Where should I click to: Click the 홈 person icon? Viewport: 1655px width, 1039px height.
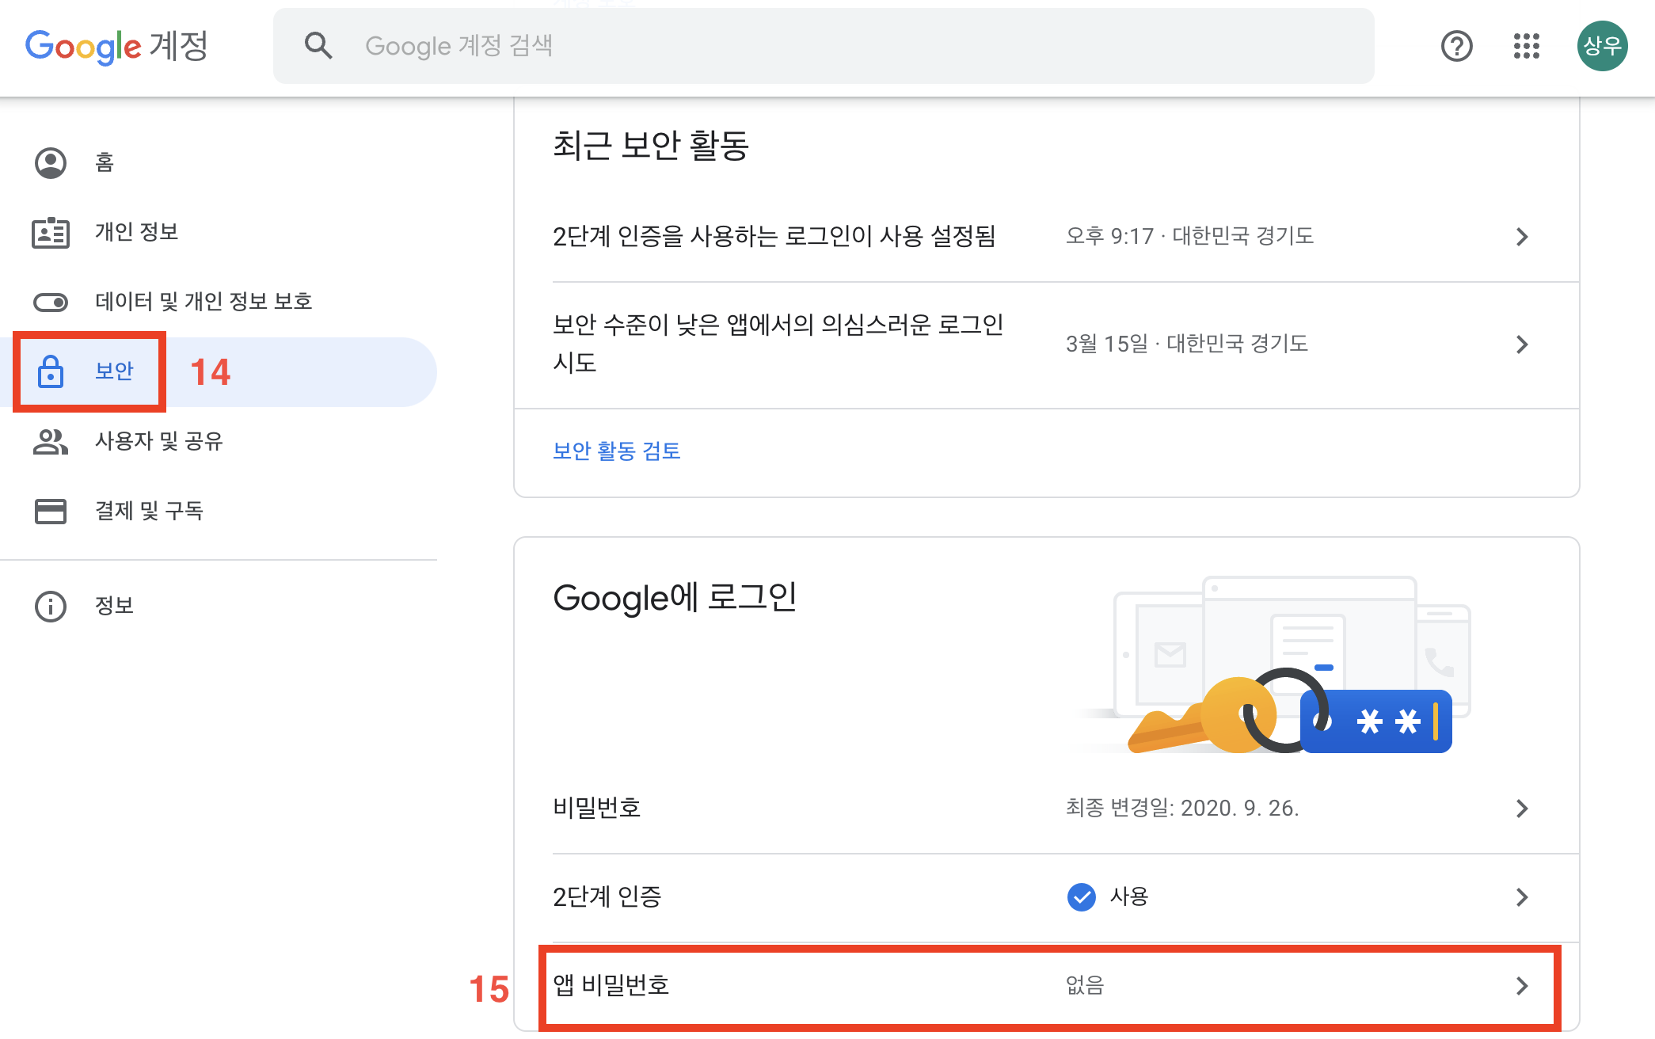coord(51,163)
